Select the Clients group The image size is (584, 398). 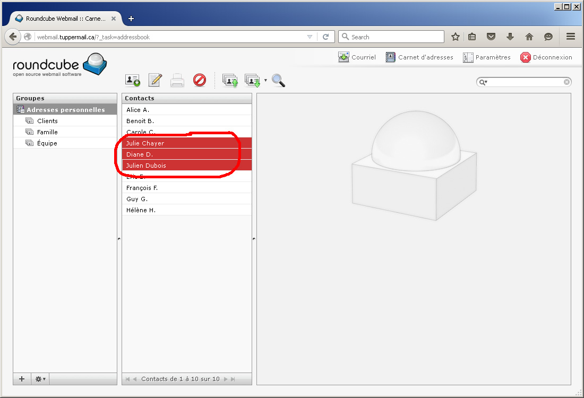pos(47,121)
